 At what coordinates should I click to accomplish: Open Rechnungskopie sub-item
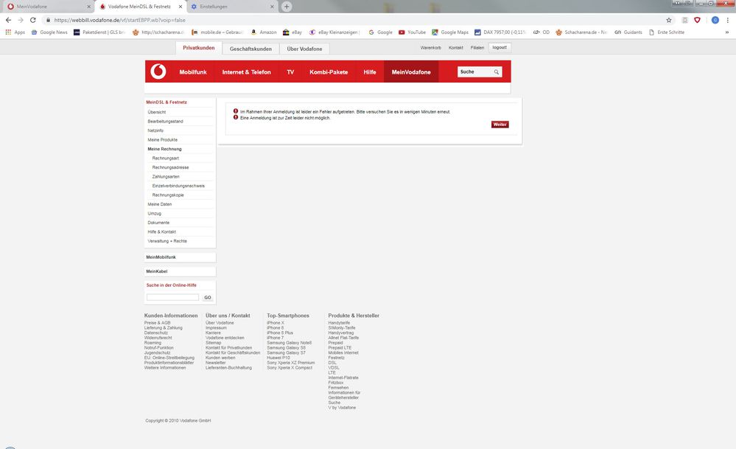coord(168,195)
